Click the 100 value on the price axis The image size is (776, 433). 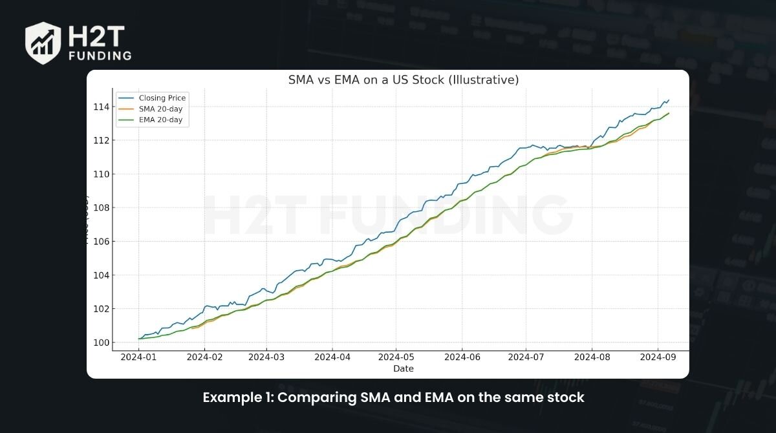(101, 343)
